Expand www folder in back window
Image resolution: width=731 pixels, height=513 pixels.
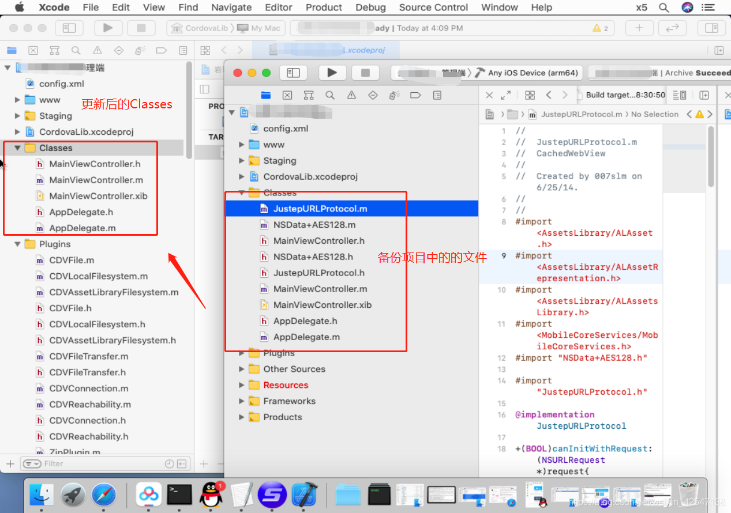tap(18, 100)
